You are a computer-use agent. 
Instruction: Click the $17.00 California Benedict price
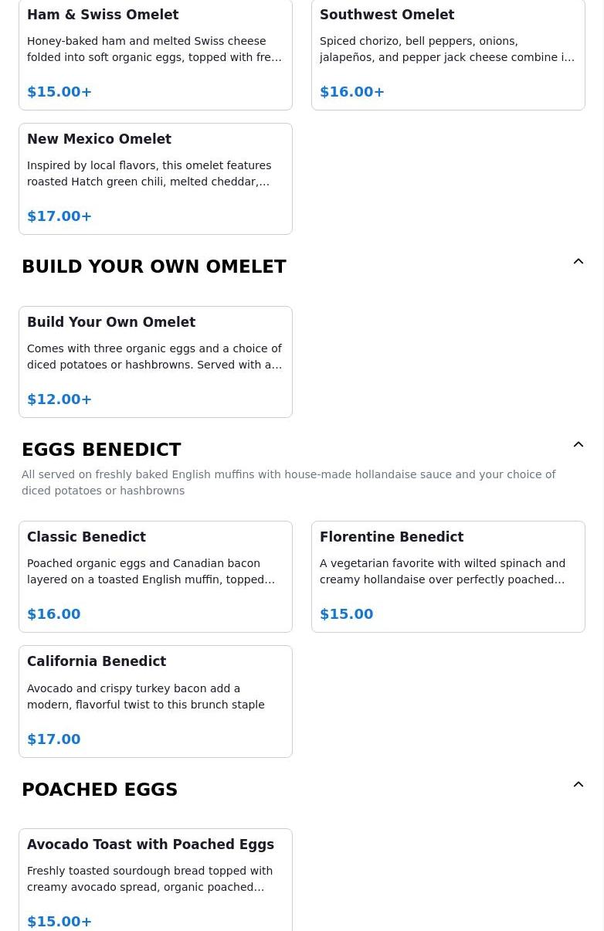[54, 739]
